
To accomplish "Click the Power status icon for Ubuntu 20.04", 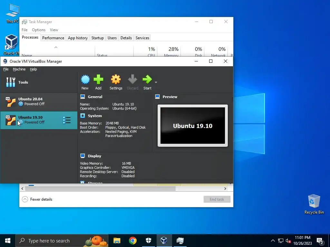I will point(21,104).
